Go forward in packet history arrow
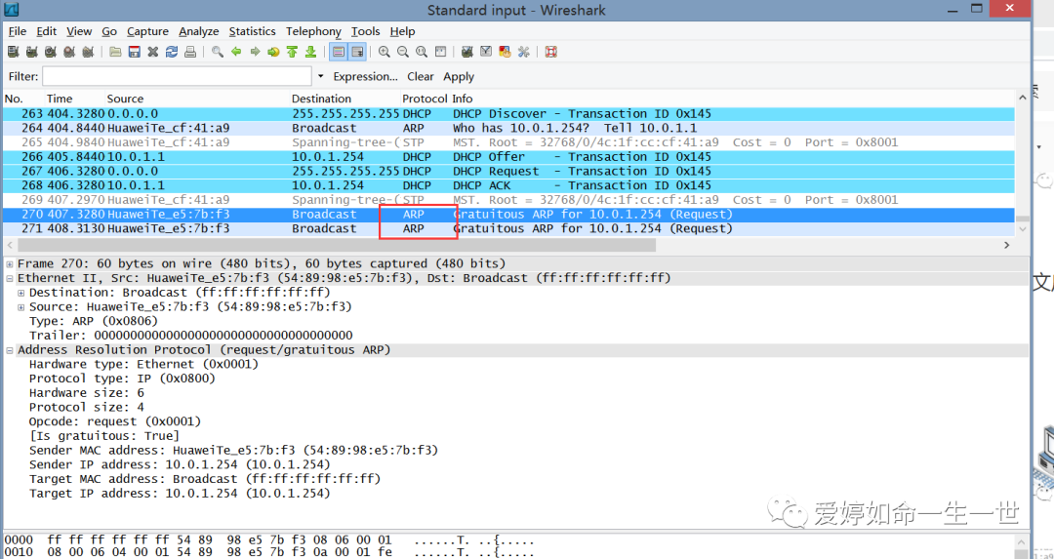1054x559 pixels. click(x=255, y=52)
